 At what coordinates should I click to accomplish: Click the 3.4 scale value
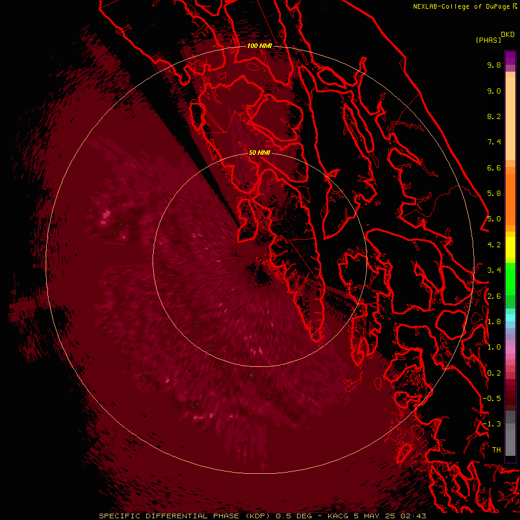[494, 270]
